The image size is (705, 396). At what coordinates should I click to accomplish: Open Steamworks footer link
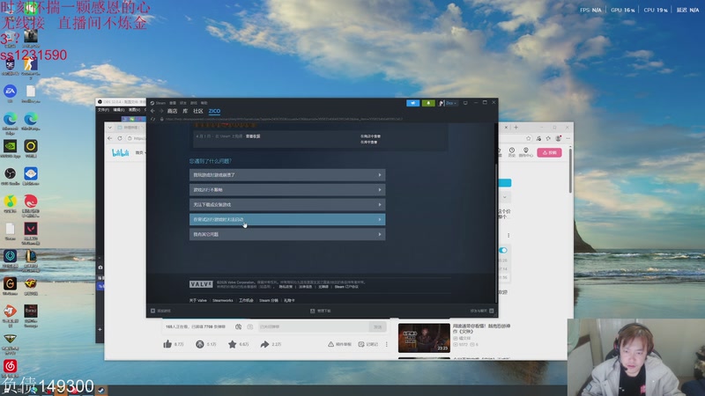click(223, 300)
